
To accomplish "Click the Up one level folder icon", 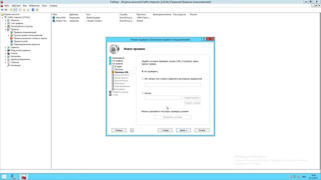I will click(x=11, y=10).
